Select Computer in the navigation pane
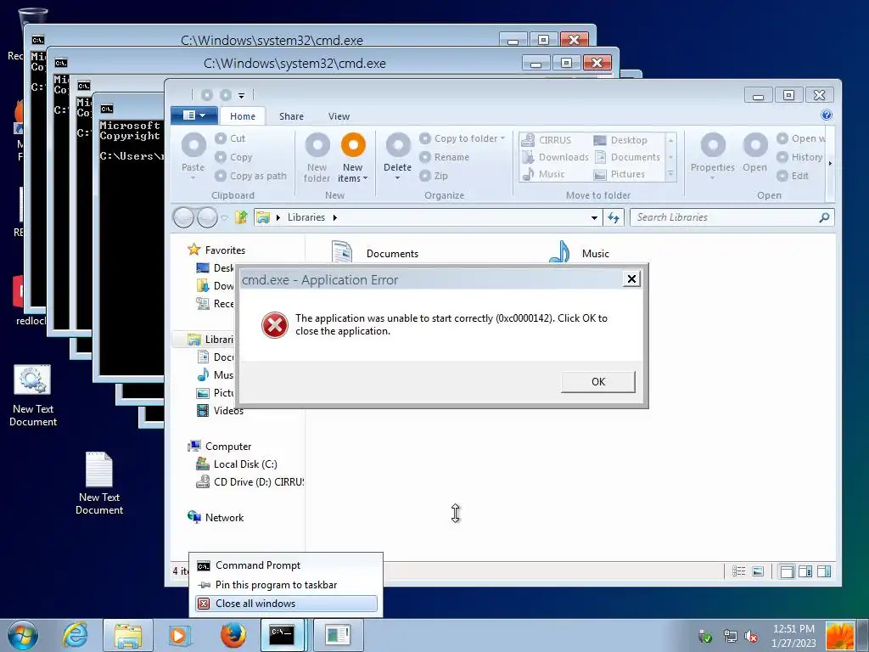The height and width of the screenshot is (652, 869). (x=220, y=447)
